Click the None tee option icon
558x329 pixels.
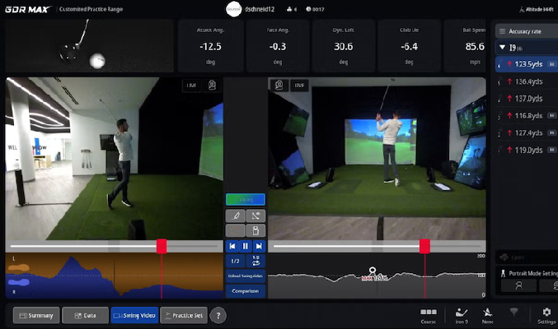pos(488,316)
